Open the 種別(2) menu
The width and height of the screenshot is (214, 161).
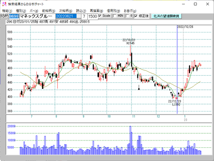pyautogui.click(x=21, y=11)
